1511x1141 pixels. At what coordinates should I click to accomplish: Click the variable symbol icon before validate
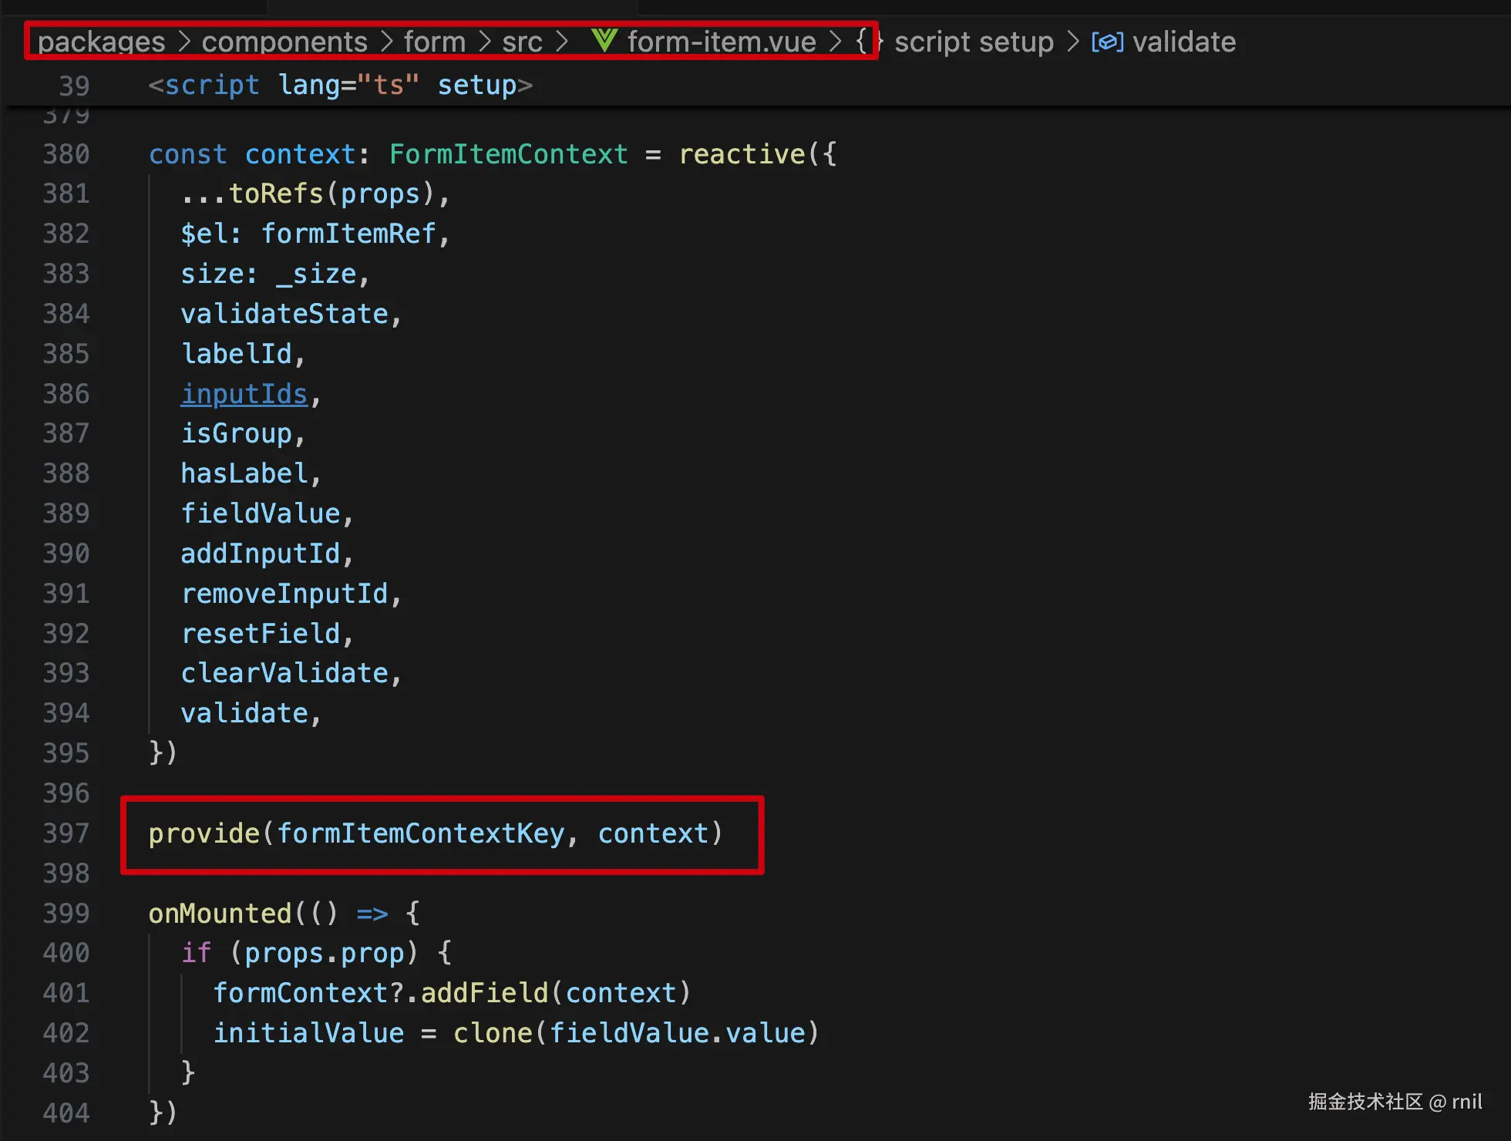pos(1107,42)
